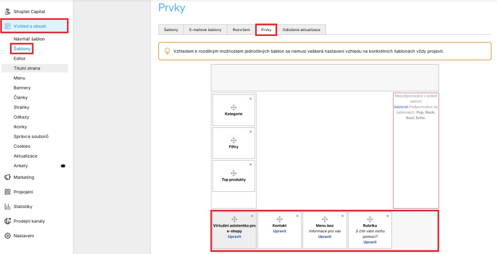Open Ankety in the sidebar
This screenshot has width=497, height=254.
(x=21, y=166)
